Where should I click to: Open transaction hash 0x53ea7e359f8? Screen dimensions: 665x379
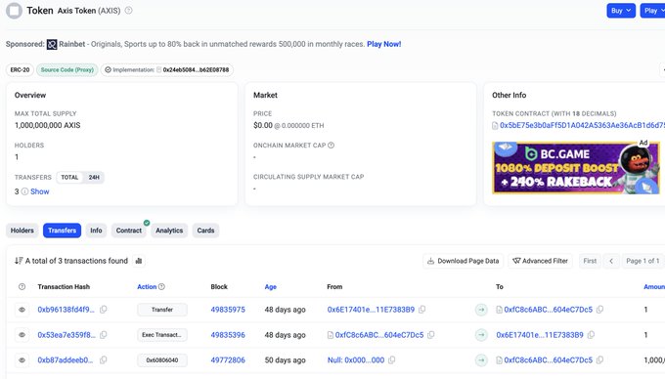66,335
